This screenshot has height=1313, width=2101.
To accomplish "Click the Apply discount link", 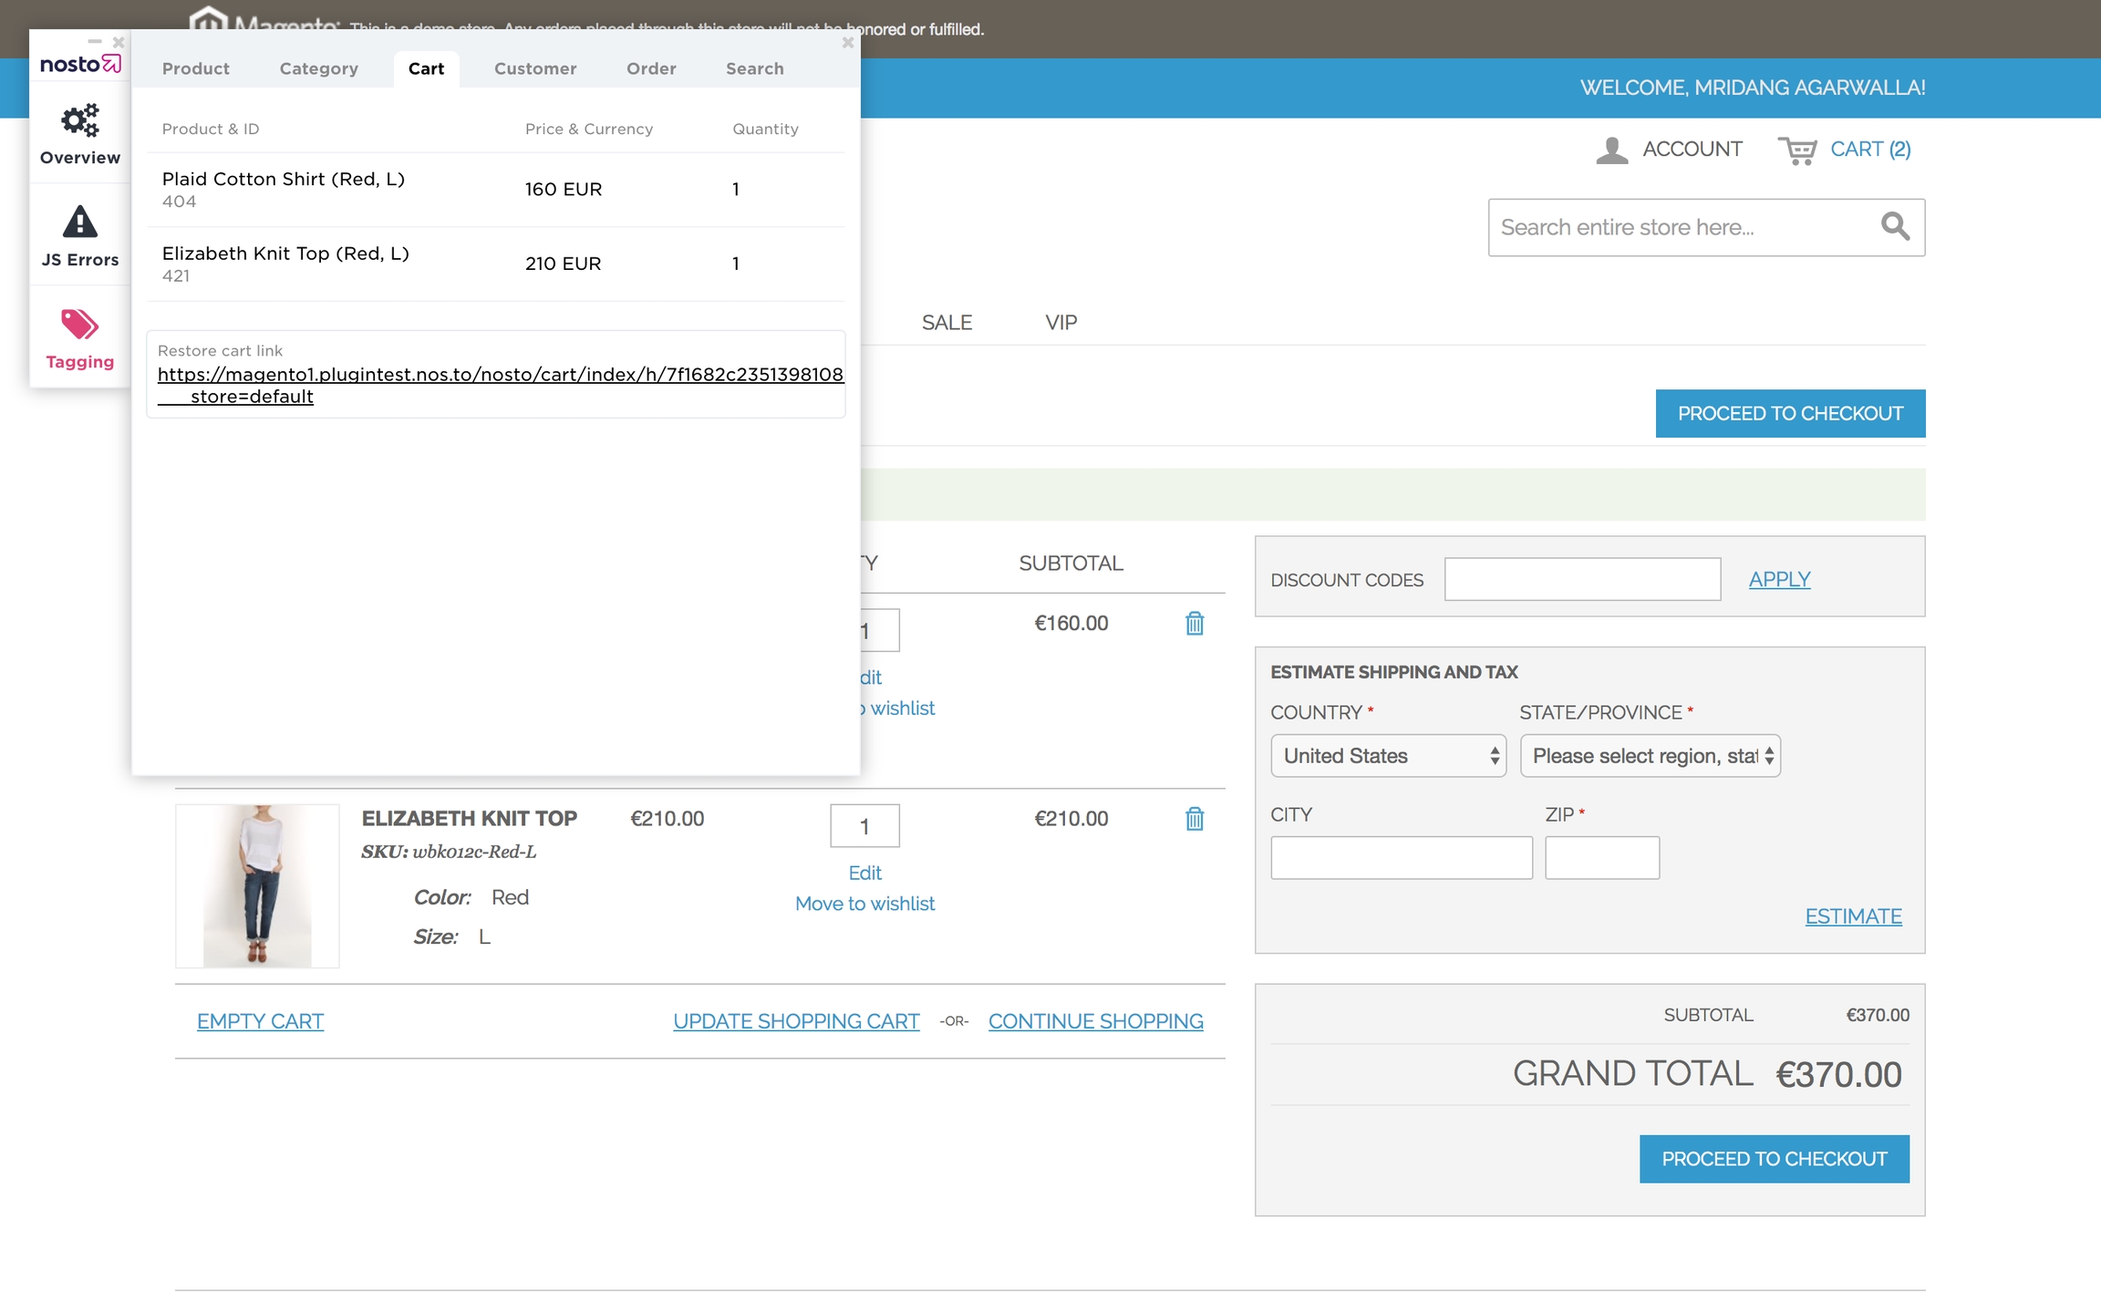I will (x=1778, y=580).
